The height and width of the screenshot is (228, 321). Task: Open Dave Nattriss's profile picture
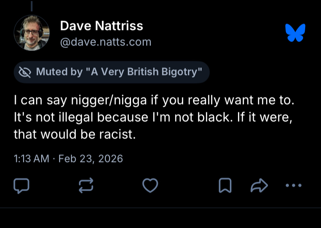(31, 33)
